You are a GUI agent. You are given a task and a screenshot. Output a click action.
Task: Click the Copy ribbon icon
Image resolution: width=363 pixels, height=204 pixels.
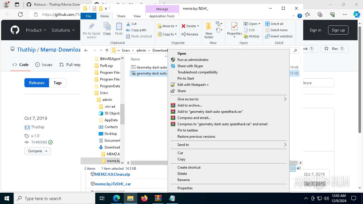point(107,29)
